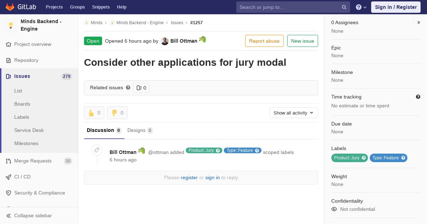Viewport: 427px width, 224px height.
Task: Click the Minds breadcrumb link
Action: pyautogui.click(x=96, y=23)
